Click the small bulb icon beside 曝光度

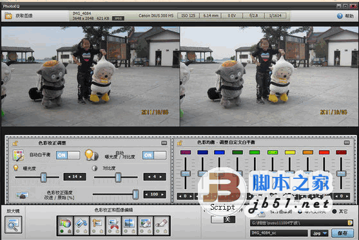click(x=16, y=168)
